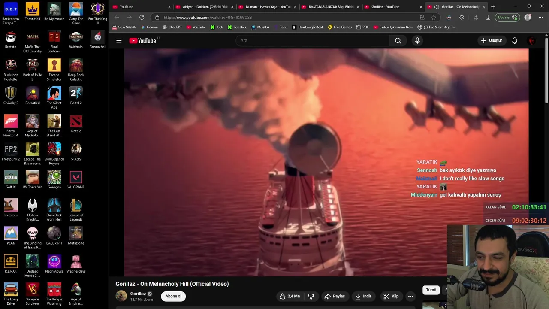
Task: Click the İndir download button
Action: pyautogui.click(x=363, y=296)
